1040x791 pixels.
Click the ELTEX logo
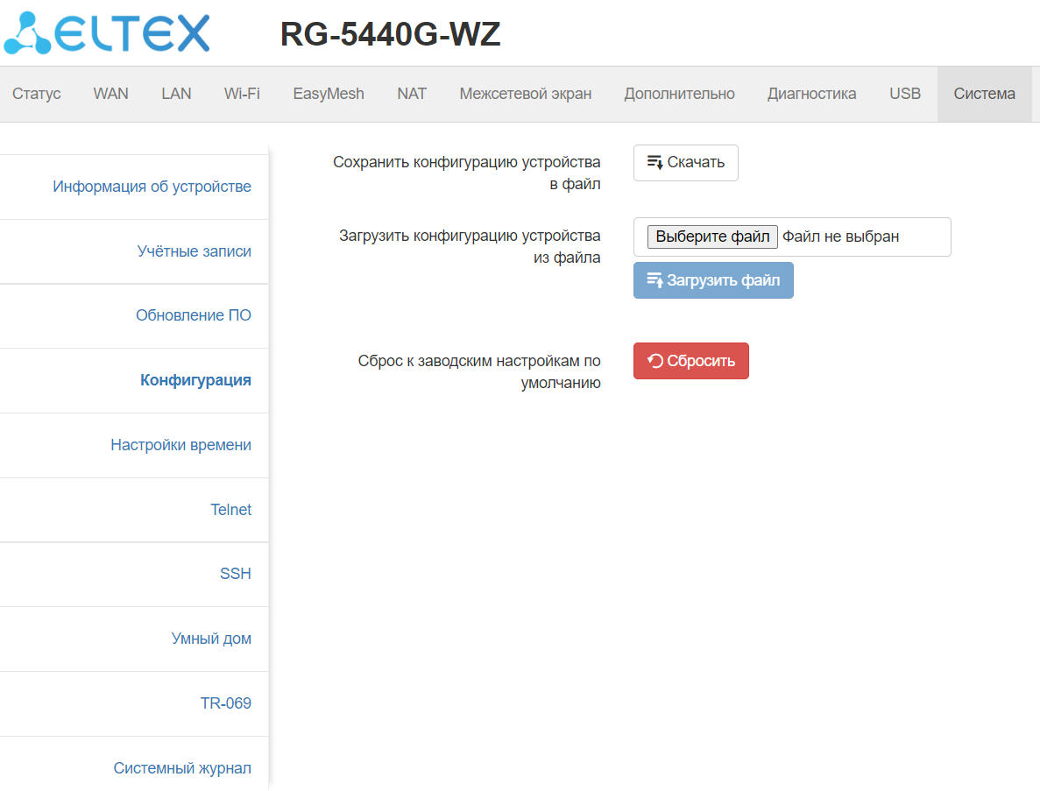pyautogui.click(x=107, y=33)
